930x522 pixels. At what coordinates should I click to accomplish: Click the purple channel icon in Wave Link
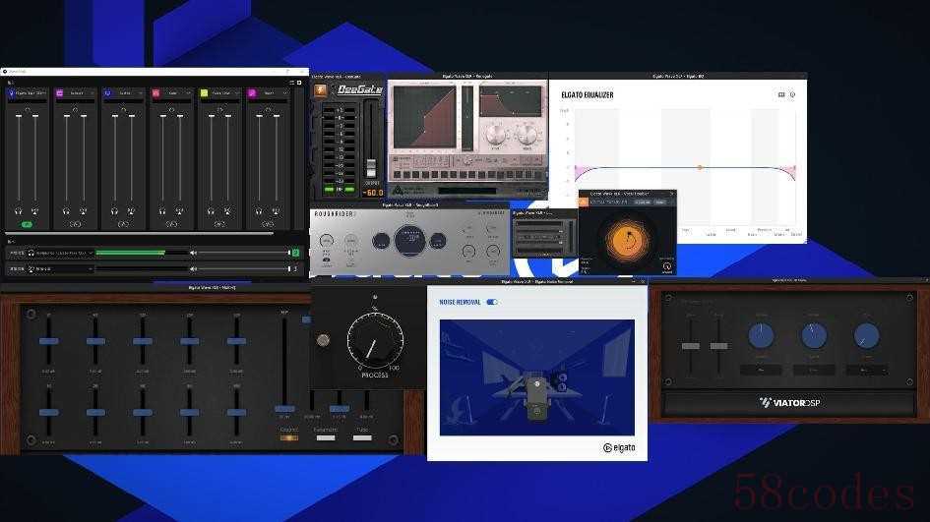(x=59, y=93)
